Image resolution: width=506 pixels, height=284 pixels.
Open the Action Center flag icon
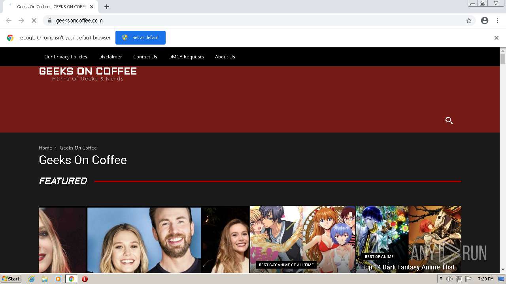(468, 279)
